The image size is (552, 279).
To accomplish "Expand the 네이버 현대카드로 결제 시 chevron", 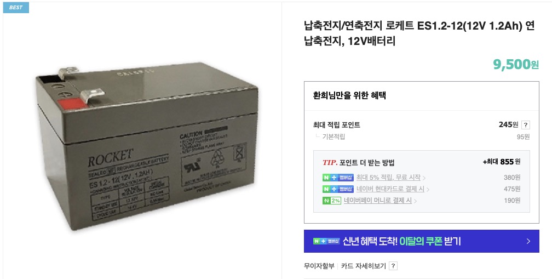I will (428, 190).
